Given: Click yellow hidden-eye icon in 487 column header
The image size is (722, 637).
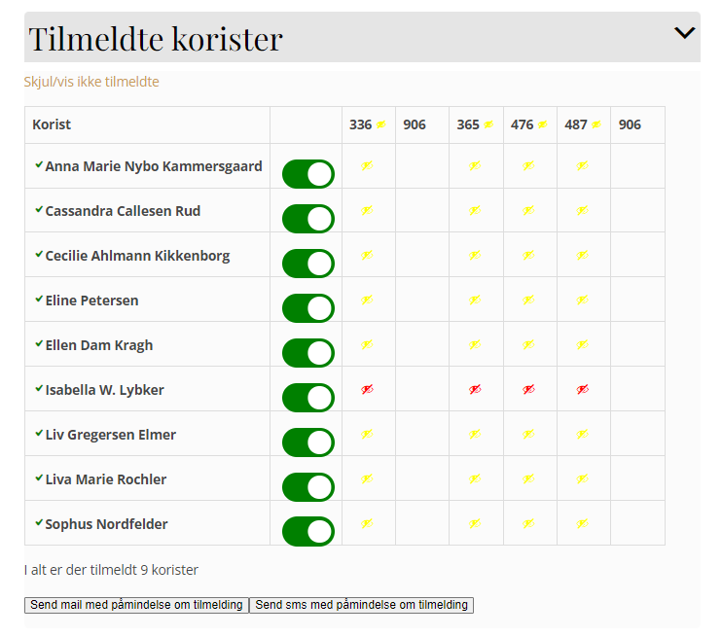Looking at the screenshot, I should click(x=596, y=124).
